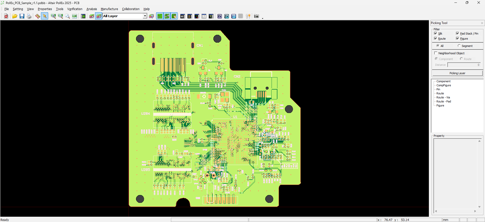Viewport: 485px width, 222px height.
Task: Toggle the Pad Stack / Pin checkbox
Action: pyautogui.click(x=457, y=33)
